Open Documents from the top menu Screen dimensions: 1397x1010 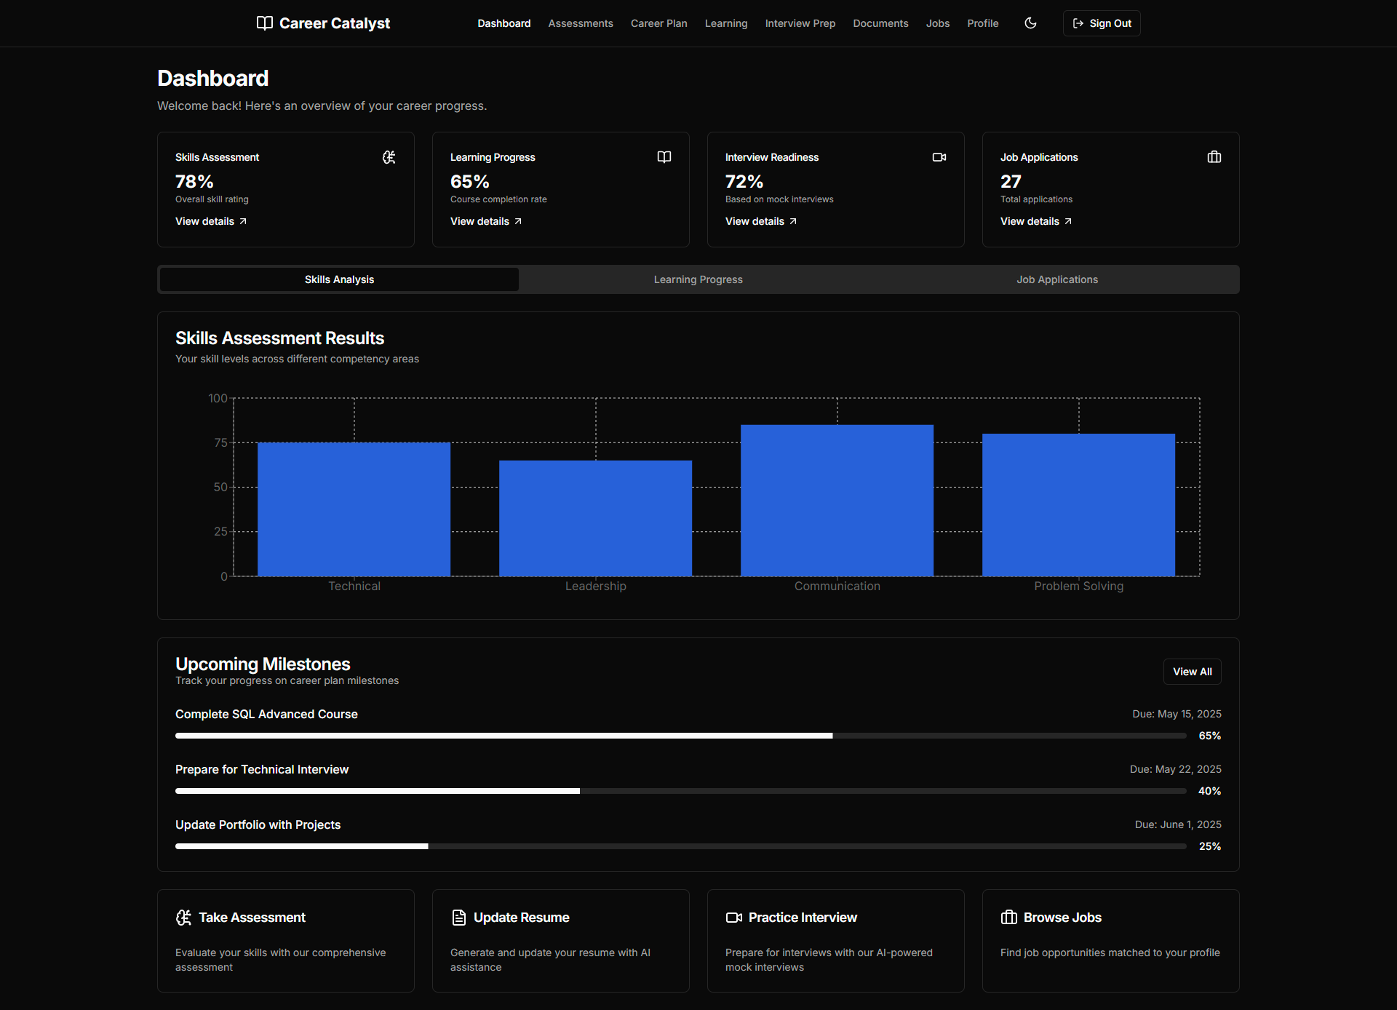(x=880, y=23)
